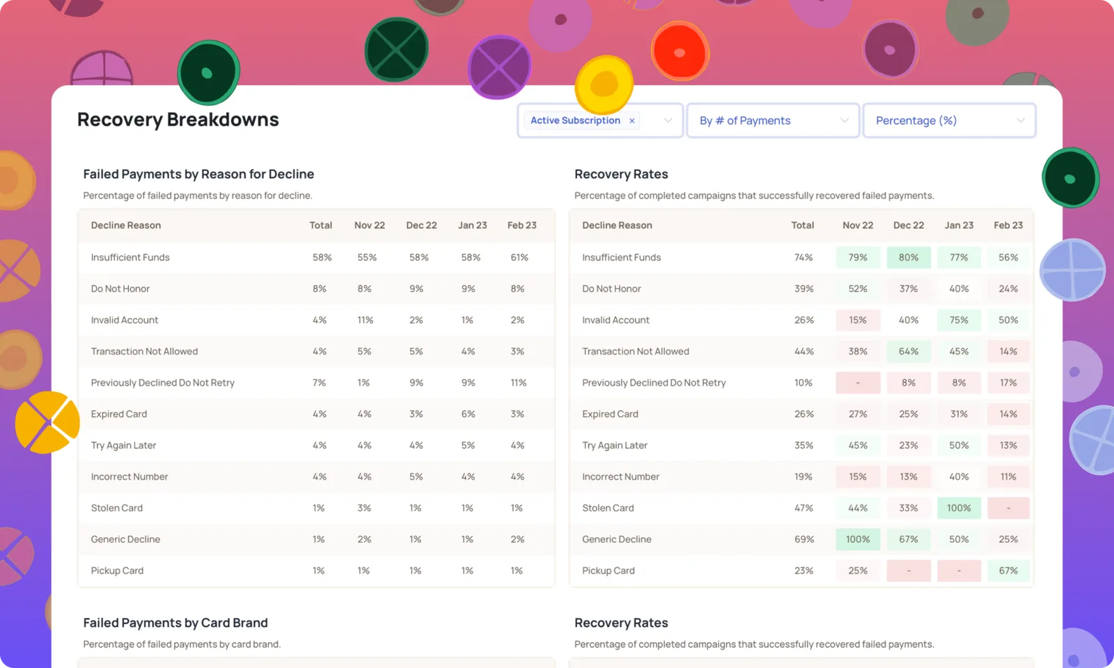
Task: Click the green 100% Stolen Card Jan 23 cell
Action: point(959,508)
